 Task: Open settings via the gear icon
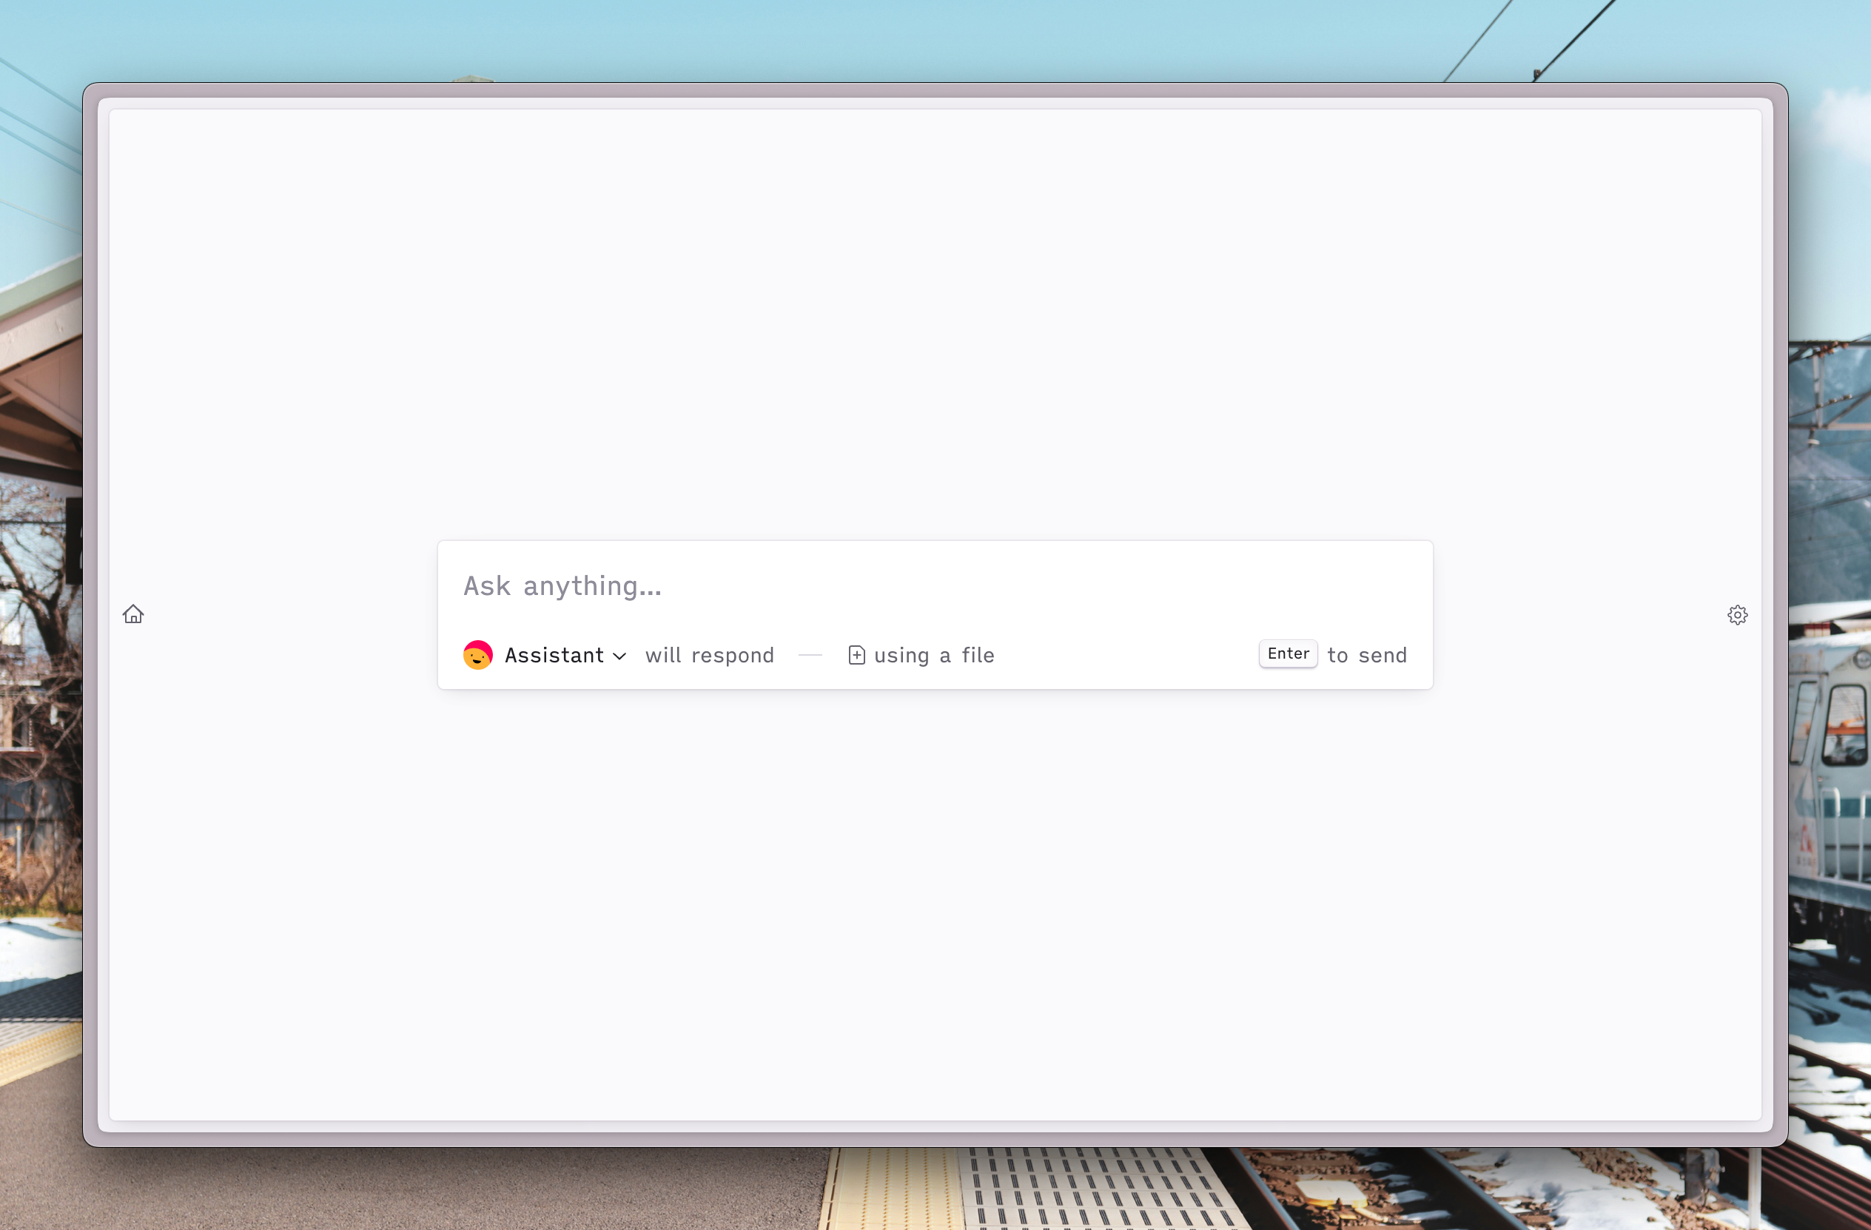coord(1737,614)
